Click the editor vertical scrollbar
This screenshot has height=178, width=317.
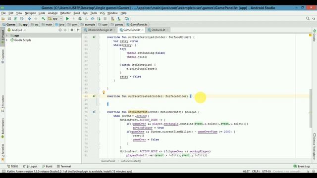(x=311, y=108)
